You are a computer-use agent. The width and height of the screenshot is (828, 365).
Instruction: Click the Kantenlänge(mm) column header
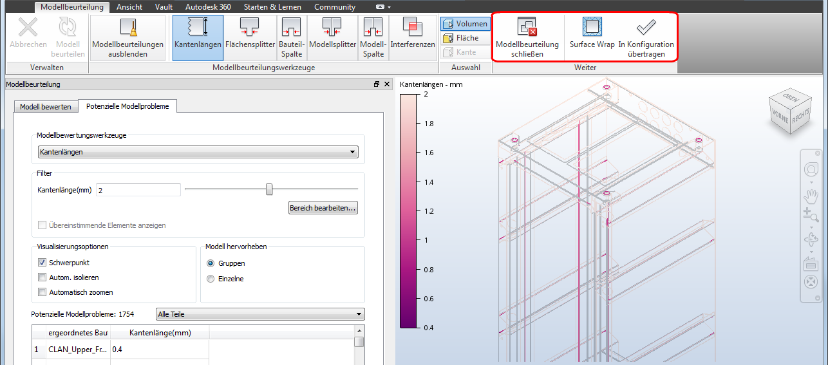coord(160,333)
